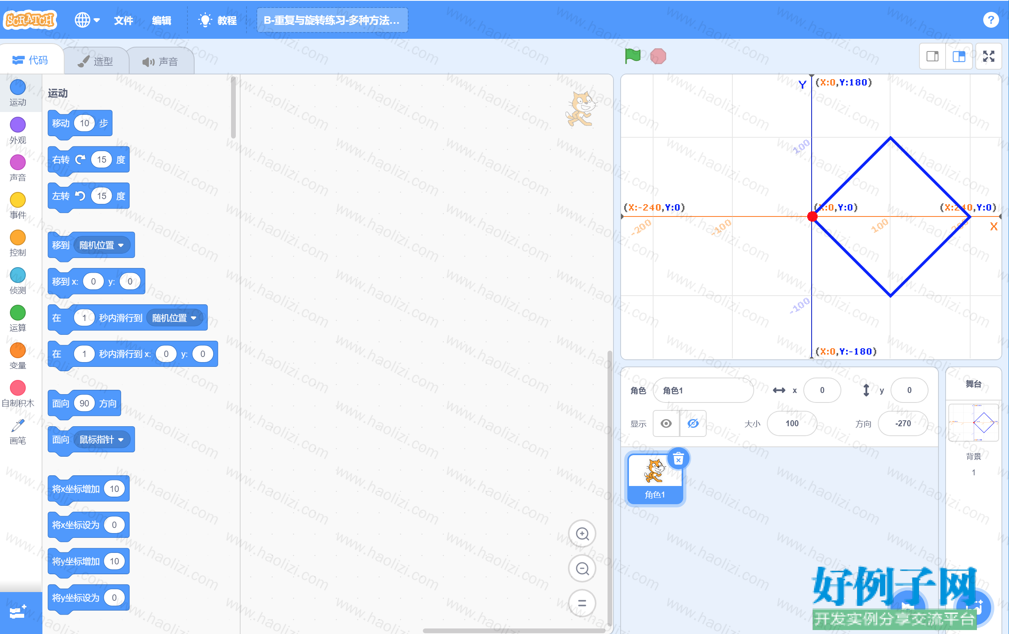Select the 声音 purple block category
The height and width of the screenshot is (634, 1009).
point(17,168)
